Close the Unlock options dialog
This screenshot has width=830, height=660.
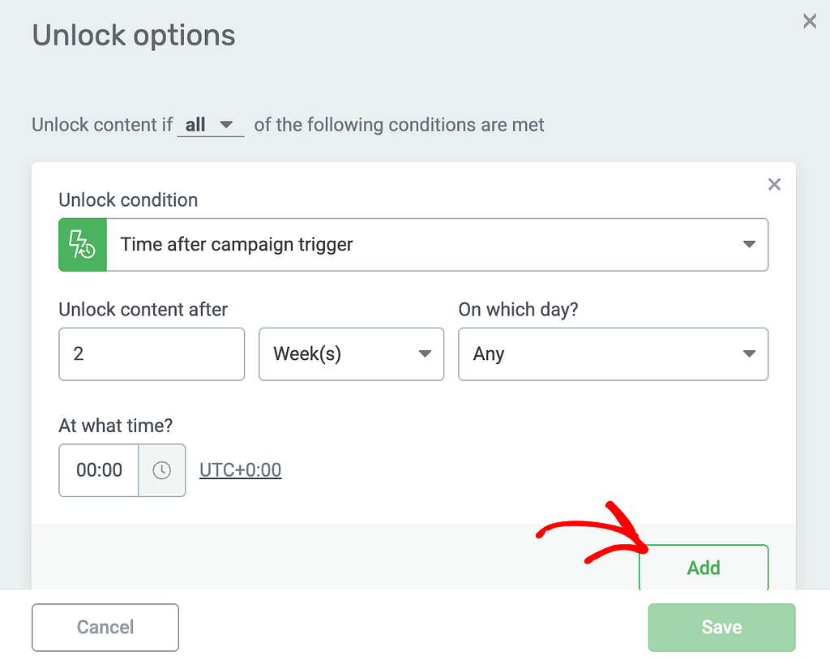tap(810, 22)
